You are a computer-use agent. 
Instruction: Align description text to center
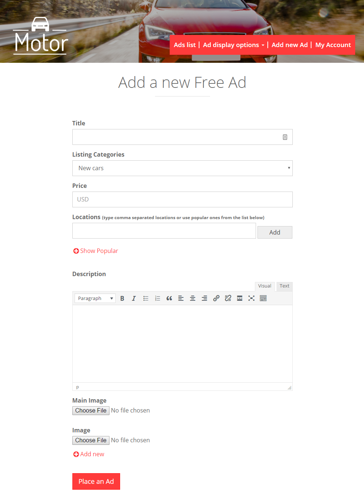click(x=192, y=298)
